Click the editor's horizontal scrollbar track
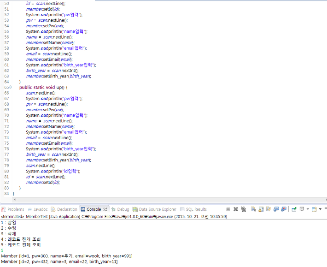 (169, 200)
